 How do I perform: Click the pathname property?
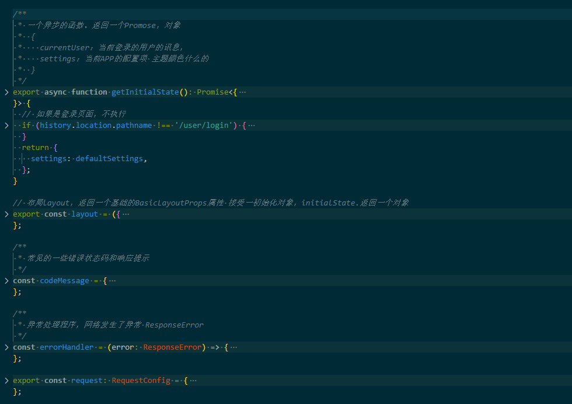(134, 125)
